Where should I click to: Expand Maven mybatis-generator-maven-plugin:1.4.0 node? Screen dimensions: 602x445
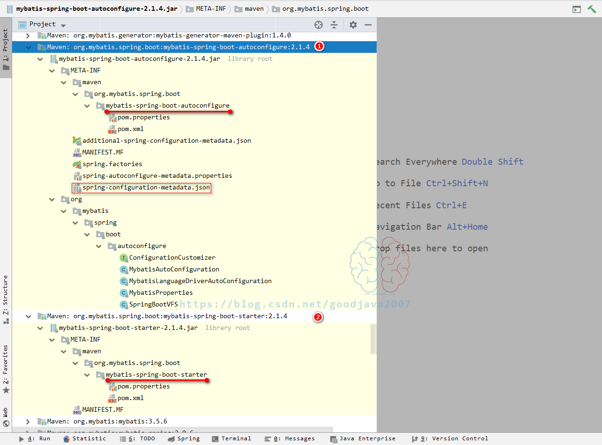(x=28, y=36)
